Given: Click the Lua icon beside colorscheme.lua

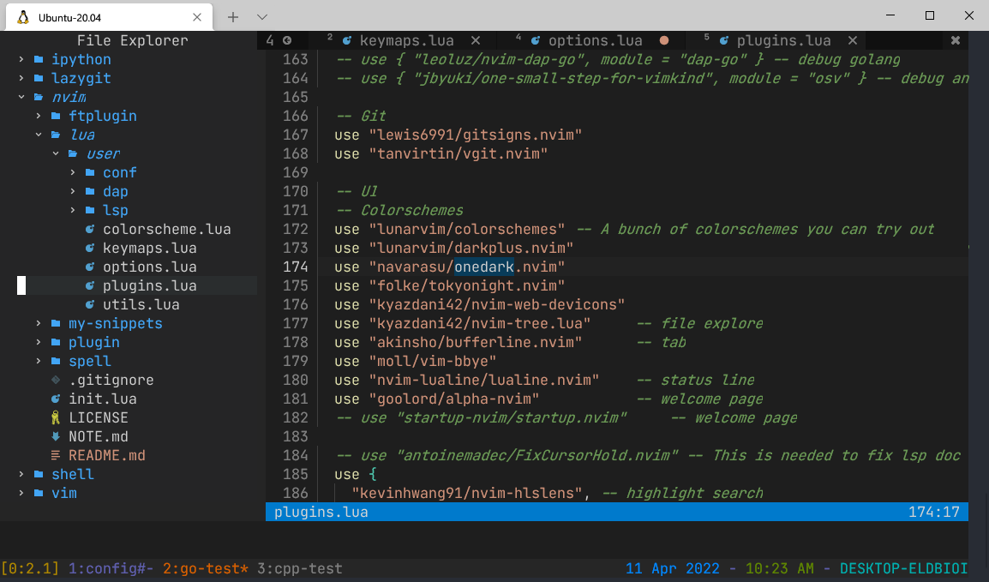Looking at the screenshot, I should (x=90, y=230).
